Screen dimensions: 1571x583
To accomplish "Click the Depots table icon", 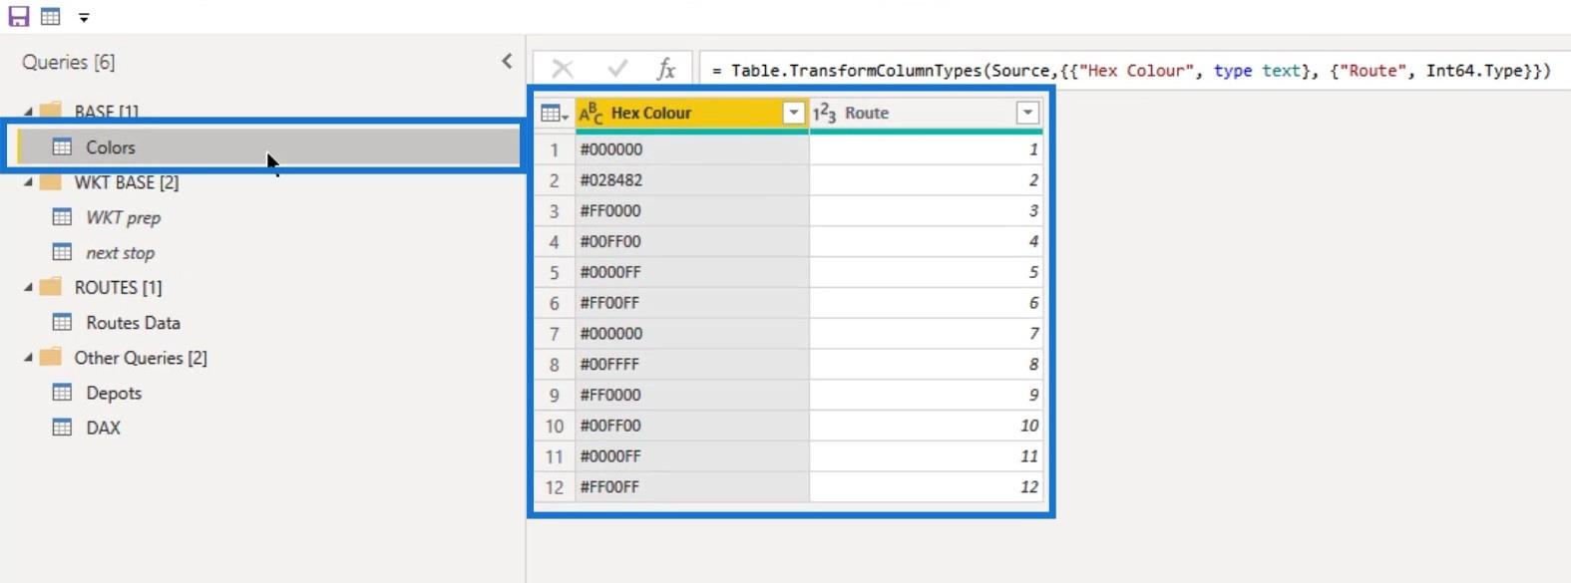I will point(62,393).
